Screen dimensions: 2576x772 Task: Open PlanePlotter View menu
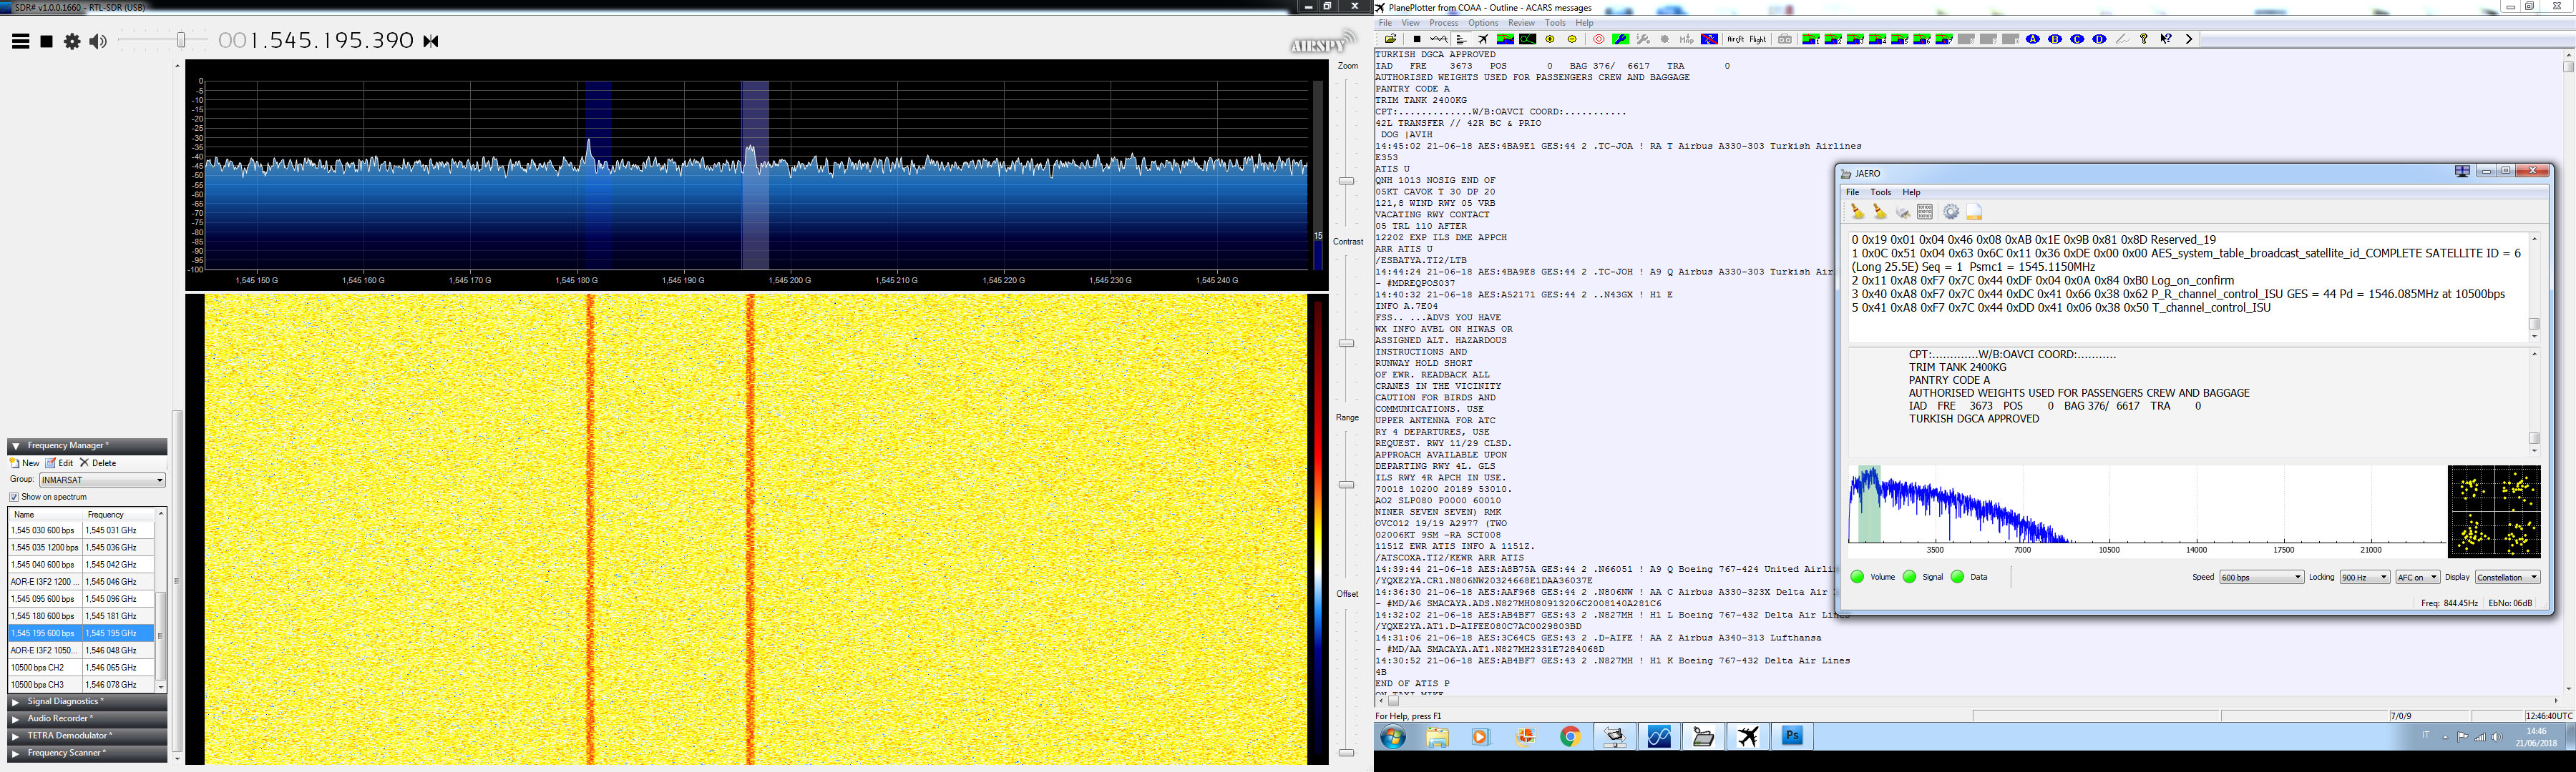pyautogui.click(x=1410, y=23)
